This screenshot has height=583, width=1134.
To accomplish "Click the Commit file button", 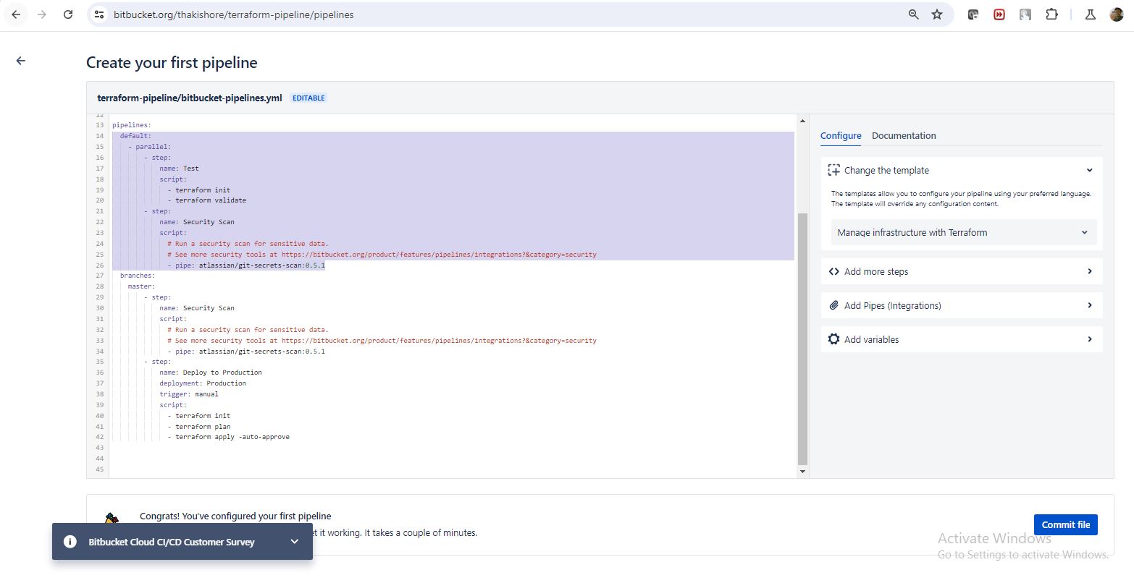I will [x=1065, y=524].
